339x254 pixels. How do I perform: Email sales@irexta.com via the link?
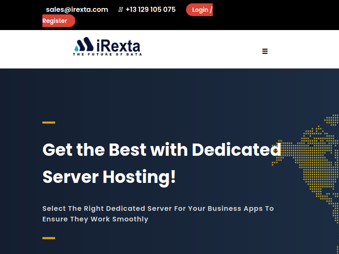pos(77,9)
